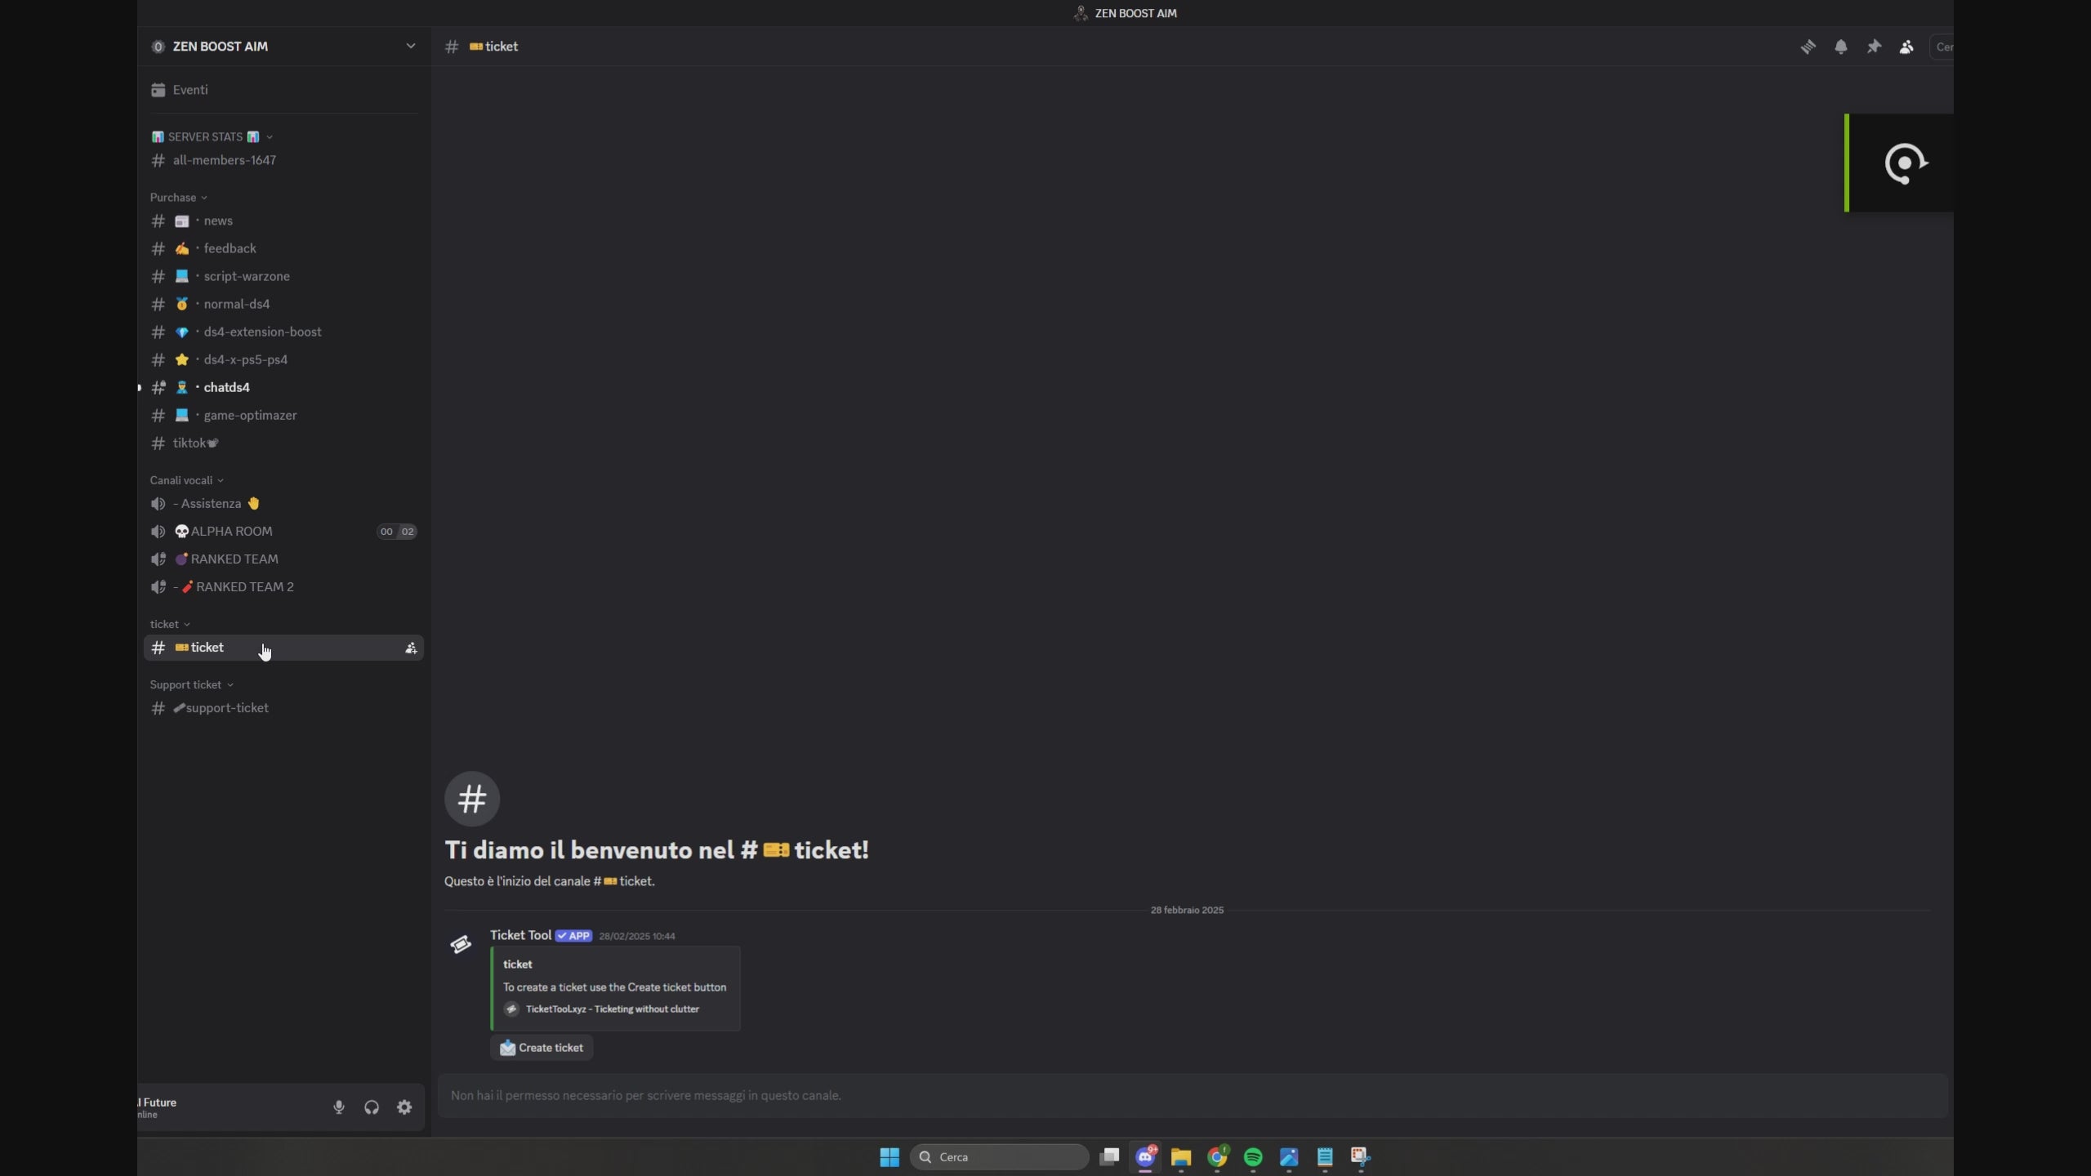The height and width of the screenshot is (1176, 2091).
Task: Show pinned messages pin icon
Action: [x=1873, y=47]
